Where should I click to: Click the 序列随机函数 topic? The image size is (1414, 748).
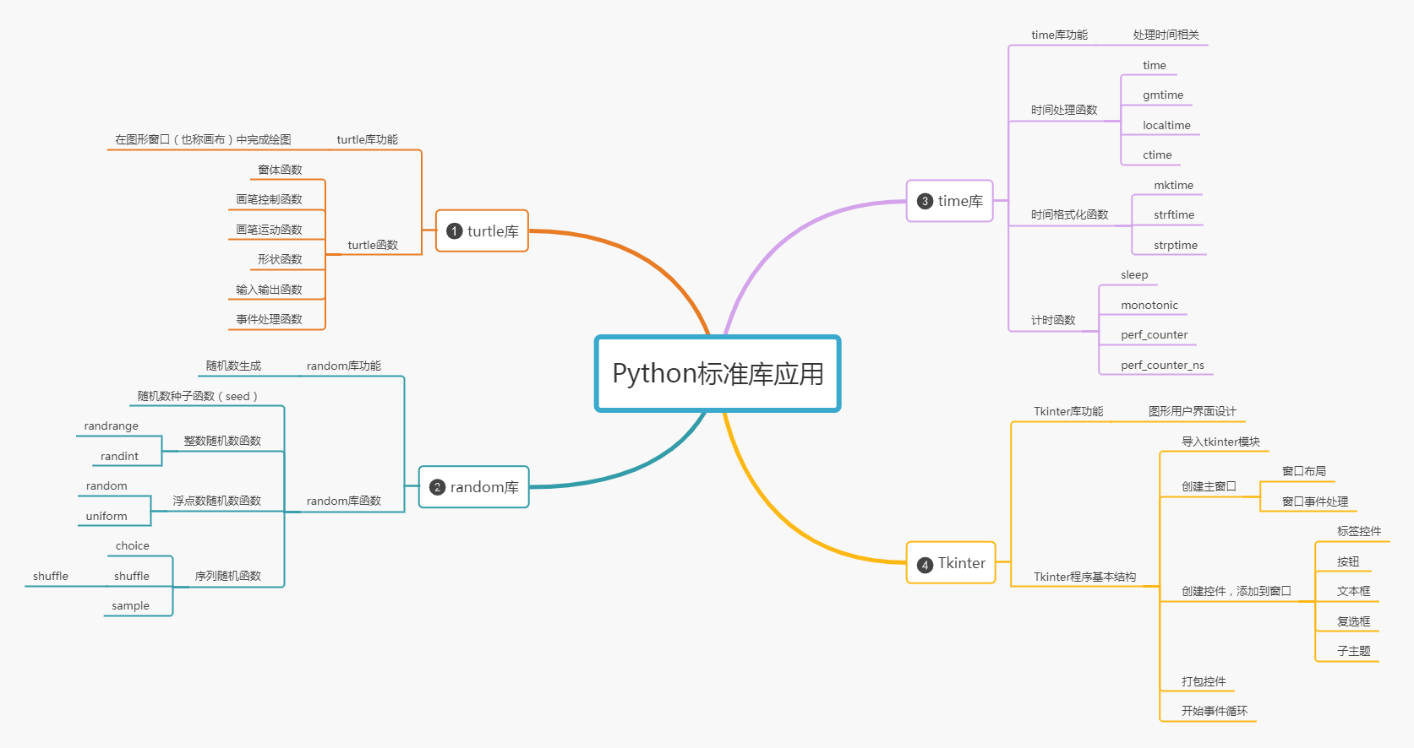(x=227, y=576)
